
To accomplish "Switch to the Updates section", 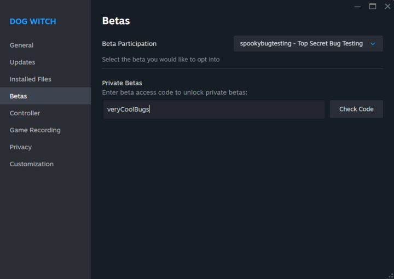I will [x=22, y=62].
